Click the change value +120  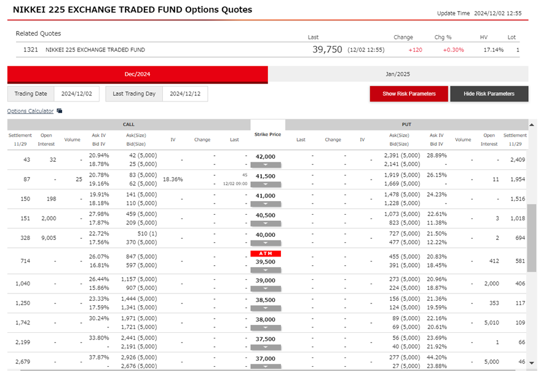coord(415,50)
